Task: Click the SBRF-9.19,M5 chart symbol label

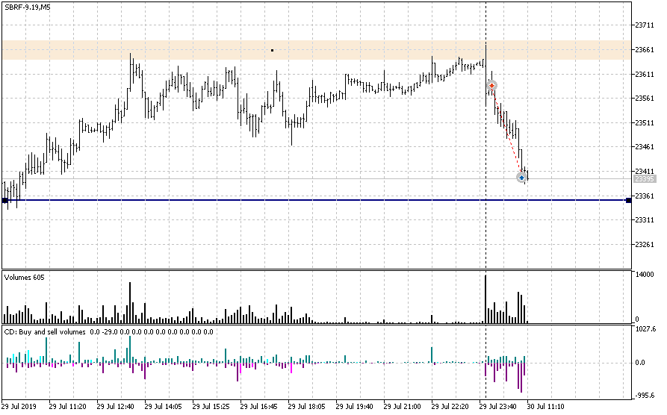Action: coord(28,7)
